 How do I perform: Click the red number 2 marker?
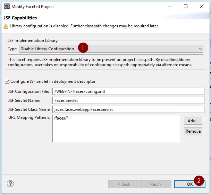coord(199,180)
